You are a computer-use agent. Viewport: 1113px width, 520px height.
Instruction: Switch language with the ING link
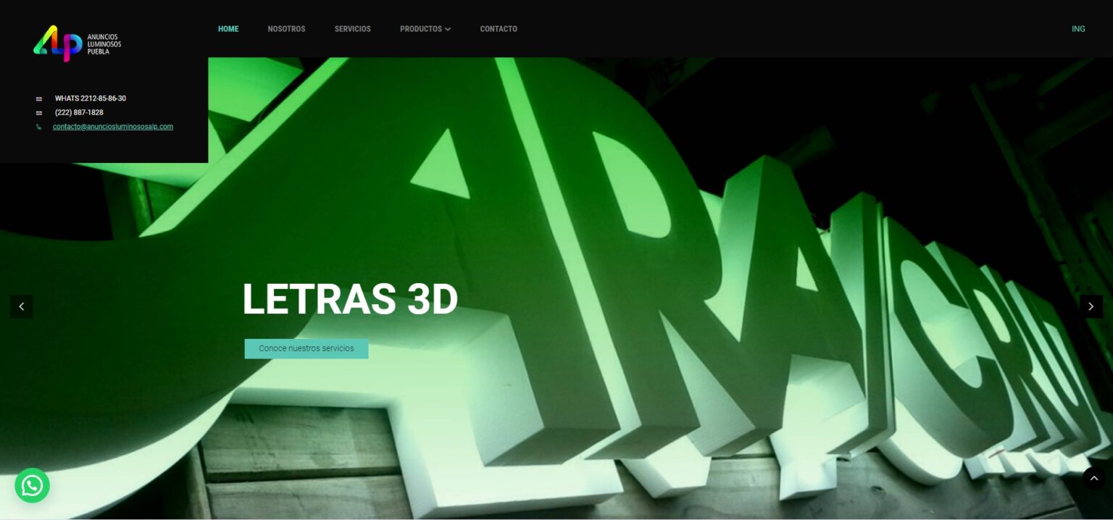(x=1078, y=29)
